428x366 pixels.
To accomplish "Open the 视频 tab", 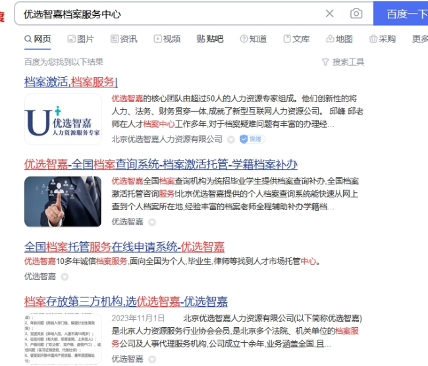I will coord(167,39).
